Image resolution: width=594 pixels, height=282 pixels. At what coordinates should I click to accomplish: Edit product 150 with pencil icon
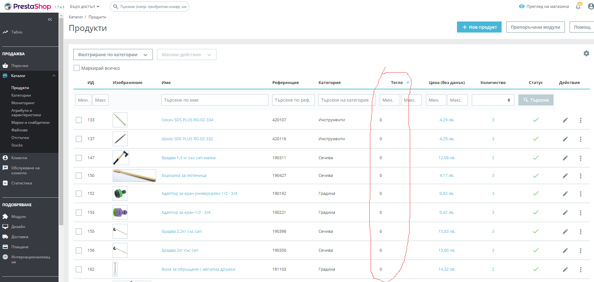[565, 176]
